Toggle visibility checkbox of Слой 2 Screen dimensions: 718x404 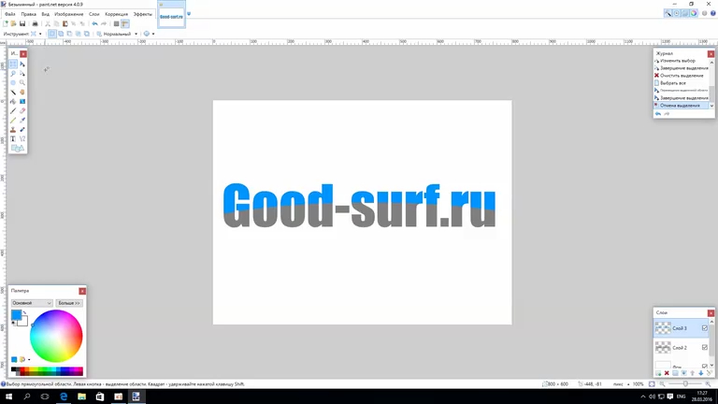coord(705,348)
